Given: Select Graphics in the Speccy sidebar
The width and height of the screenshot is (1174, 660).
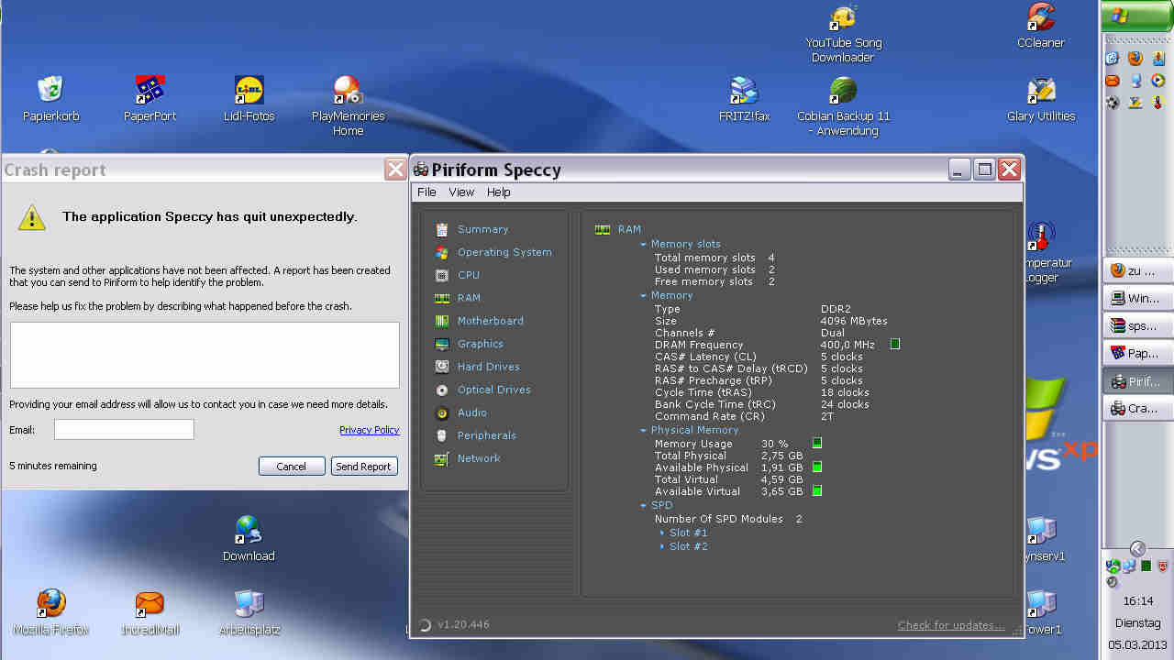Looking at the screenshot, I should 480,344.
